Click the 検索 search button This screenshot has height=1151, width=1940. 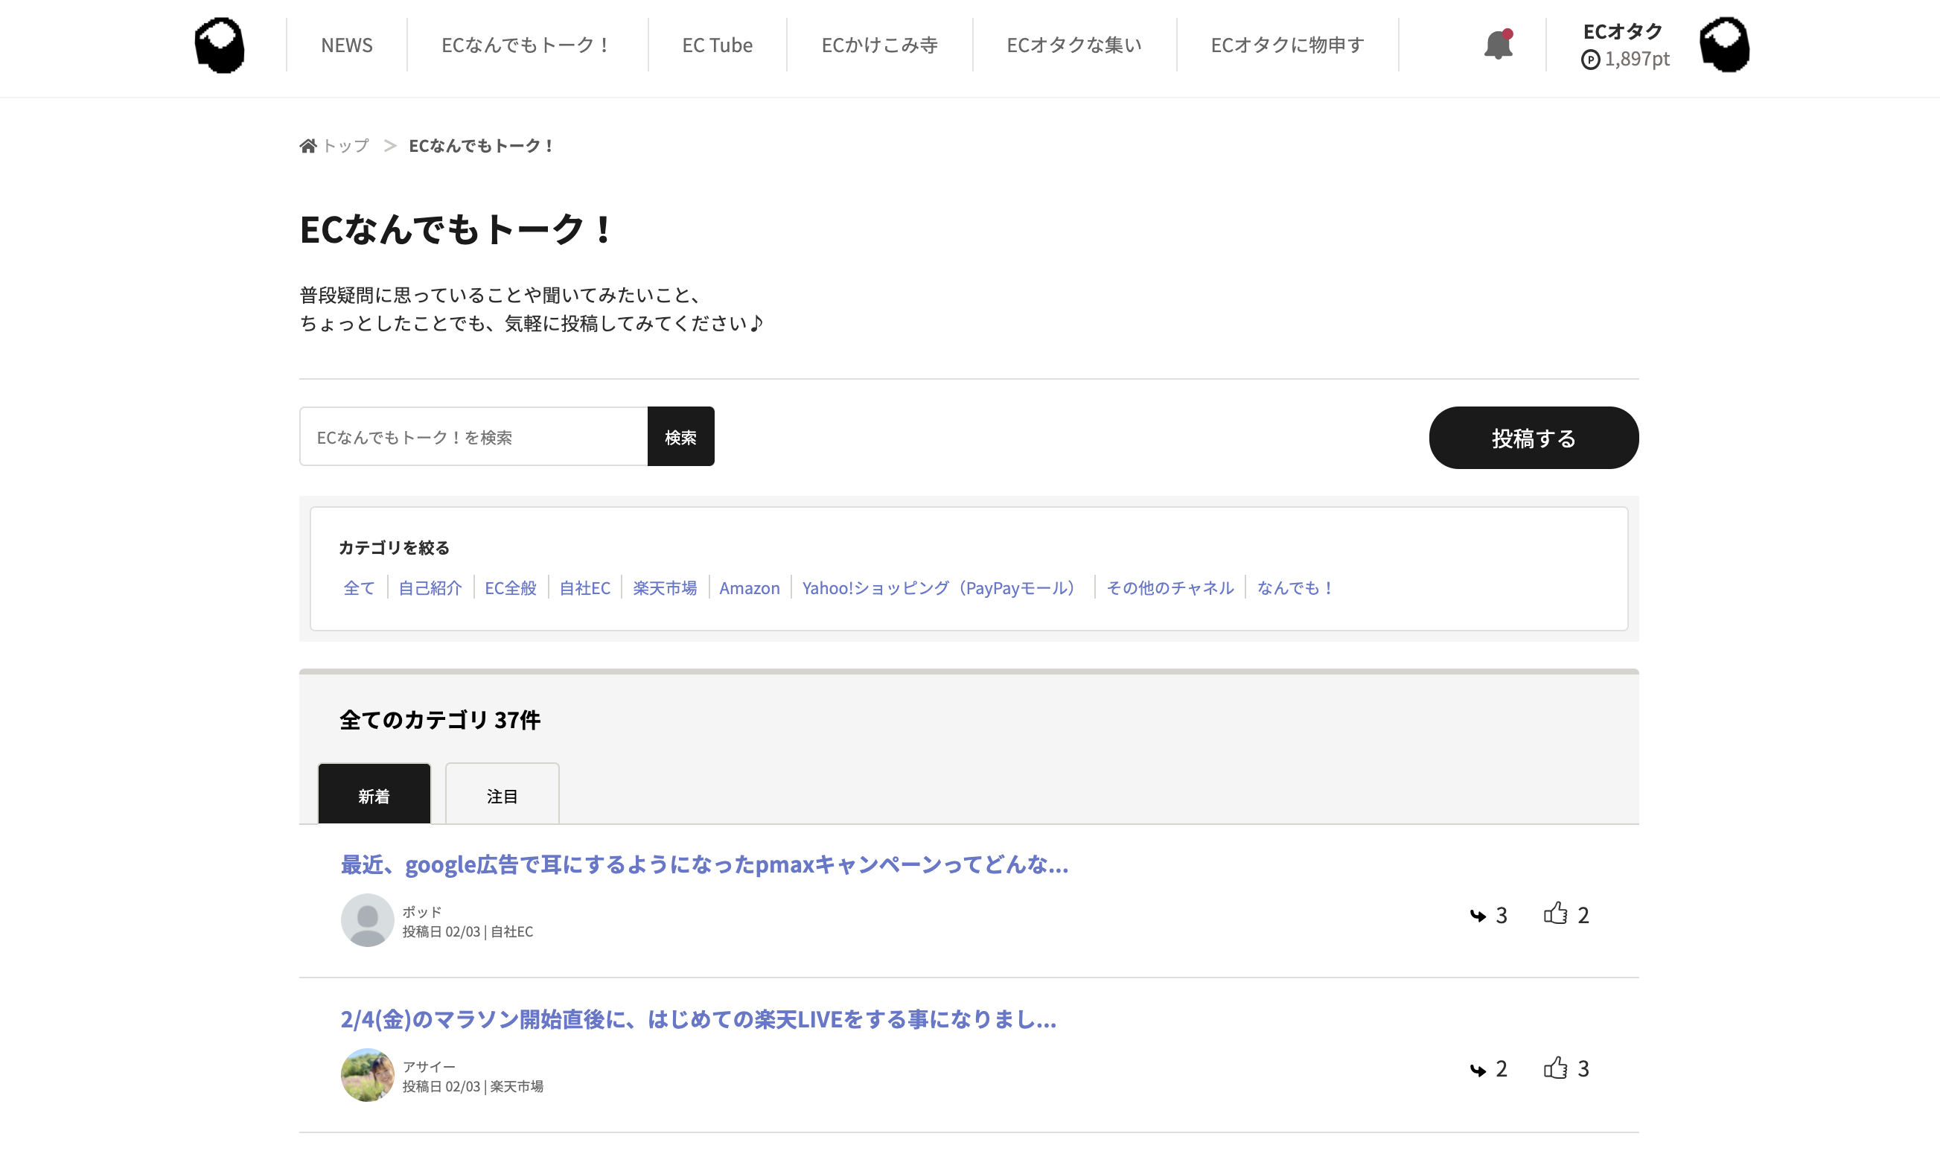[680, 438]
